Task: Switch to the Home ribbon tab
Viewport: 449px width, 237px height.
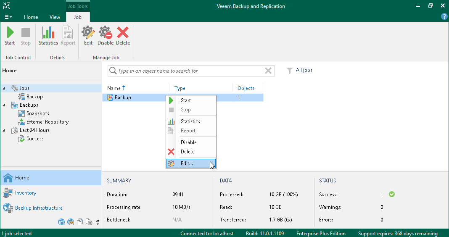Action: [31, 17]
